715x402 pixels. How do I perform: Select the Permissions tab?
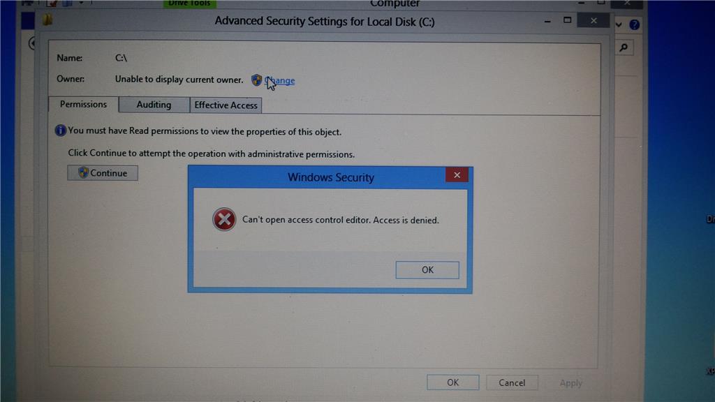click(x=84, y=105)
